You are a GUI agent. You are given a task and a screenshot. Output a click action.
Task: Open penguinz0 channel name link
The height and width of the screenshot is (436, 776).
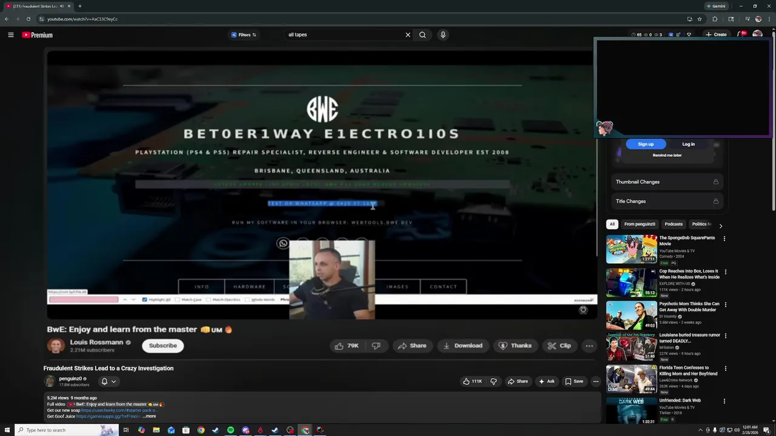[70, 379]
